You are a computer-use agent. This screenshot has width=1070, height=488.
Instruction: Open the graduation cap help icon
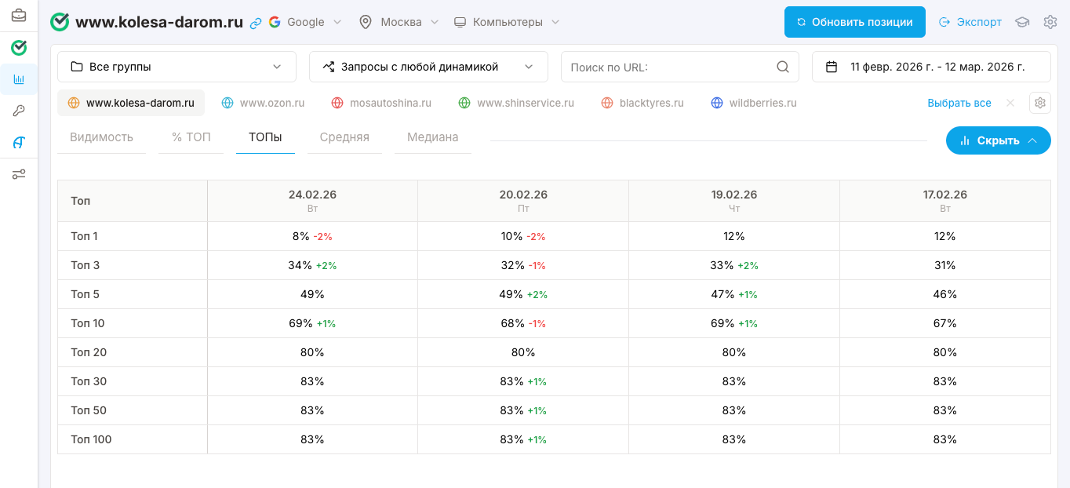1022,22
